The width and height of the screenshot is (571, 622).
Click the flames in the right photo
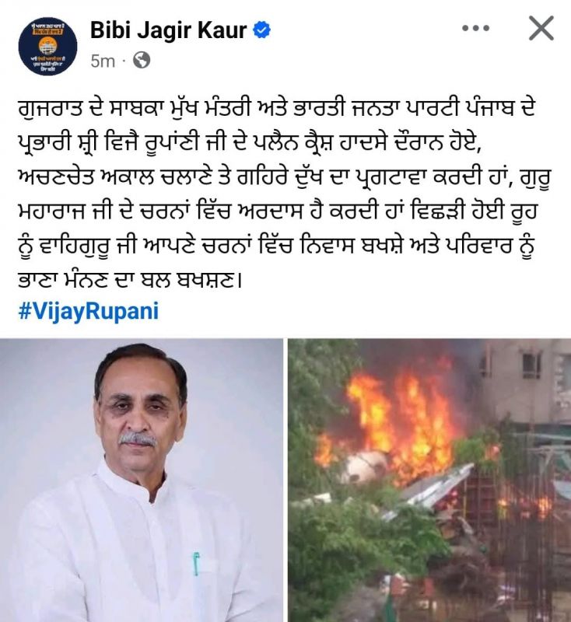point(401,421)
